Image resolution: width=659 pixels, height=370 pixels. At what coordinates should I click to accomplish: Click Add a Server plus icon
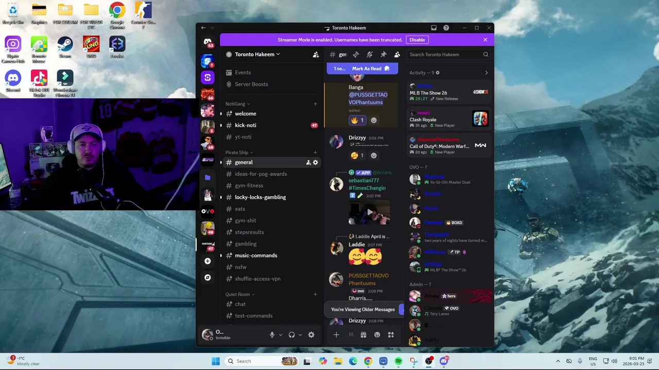[207, 261]
